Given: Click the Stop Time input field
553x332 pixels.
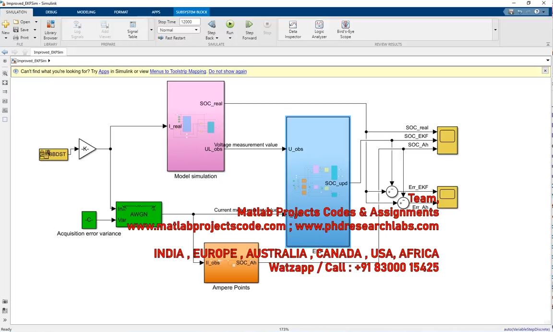Looking at the screenshot, I should tap(190, 22).
